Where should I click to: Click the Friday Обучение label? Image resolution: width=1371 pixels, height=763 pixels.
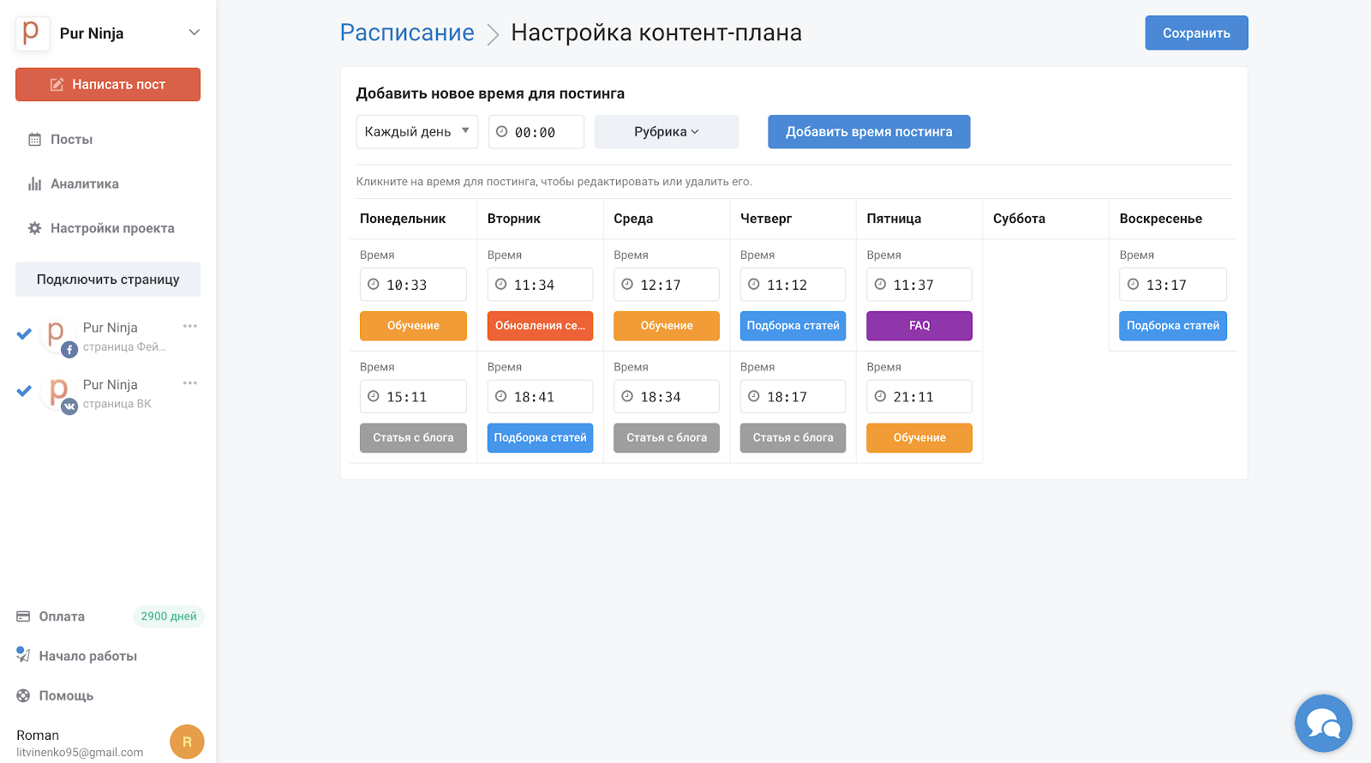click(919, 438)
